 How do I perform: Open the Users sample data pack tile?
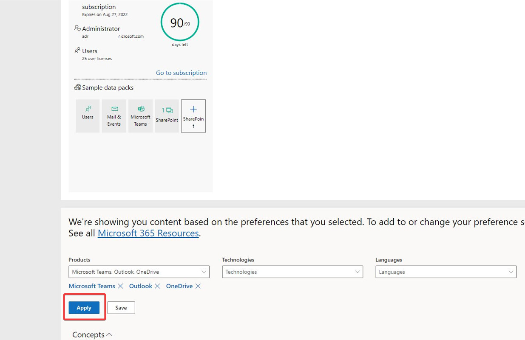pyautogui.click(x=88, y=116)
